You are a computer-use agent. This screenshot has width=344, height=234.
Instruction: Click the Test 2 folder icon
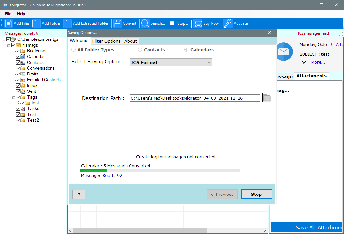(x=23, y=120)
